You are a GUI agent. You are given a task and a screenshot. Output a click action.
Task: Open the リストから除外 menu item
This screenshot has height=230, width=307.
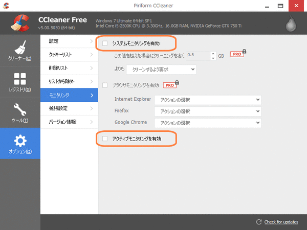[69, 82]
